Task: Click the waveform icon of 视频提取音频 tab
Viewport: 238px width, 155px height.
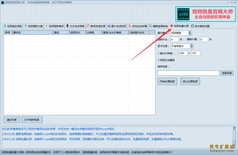Action: point(47,26)
